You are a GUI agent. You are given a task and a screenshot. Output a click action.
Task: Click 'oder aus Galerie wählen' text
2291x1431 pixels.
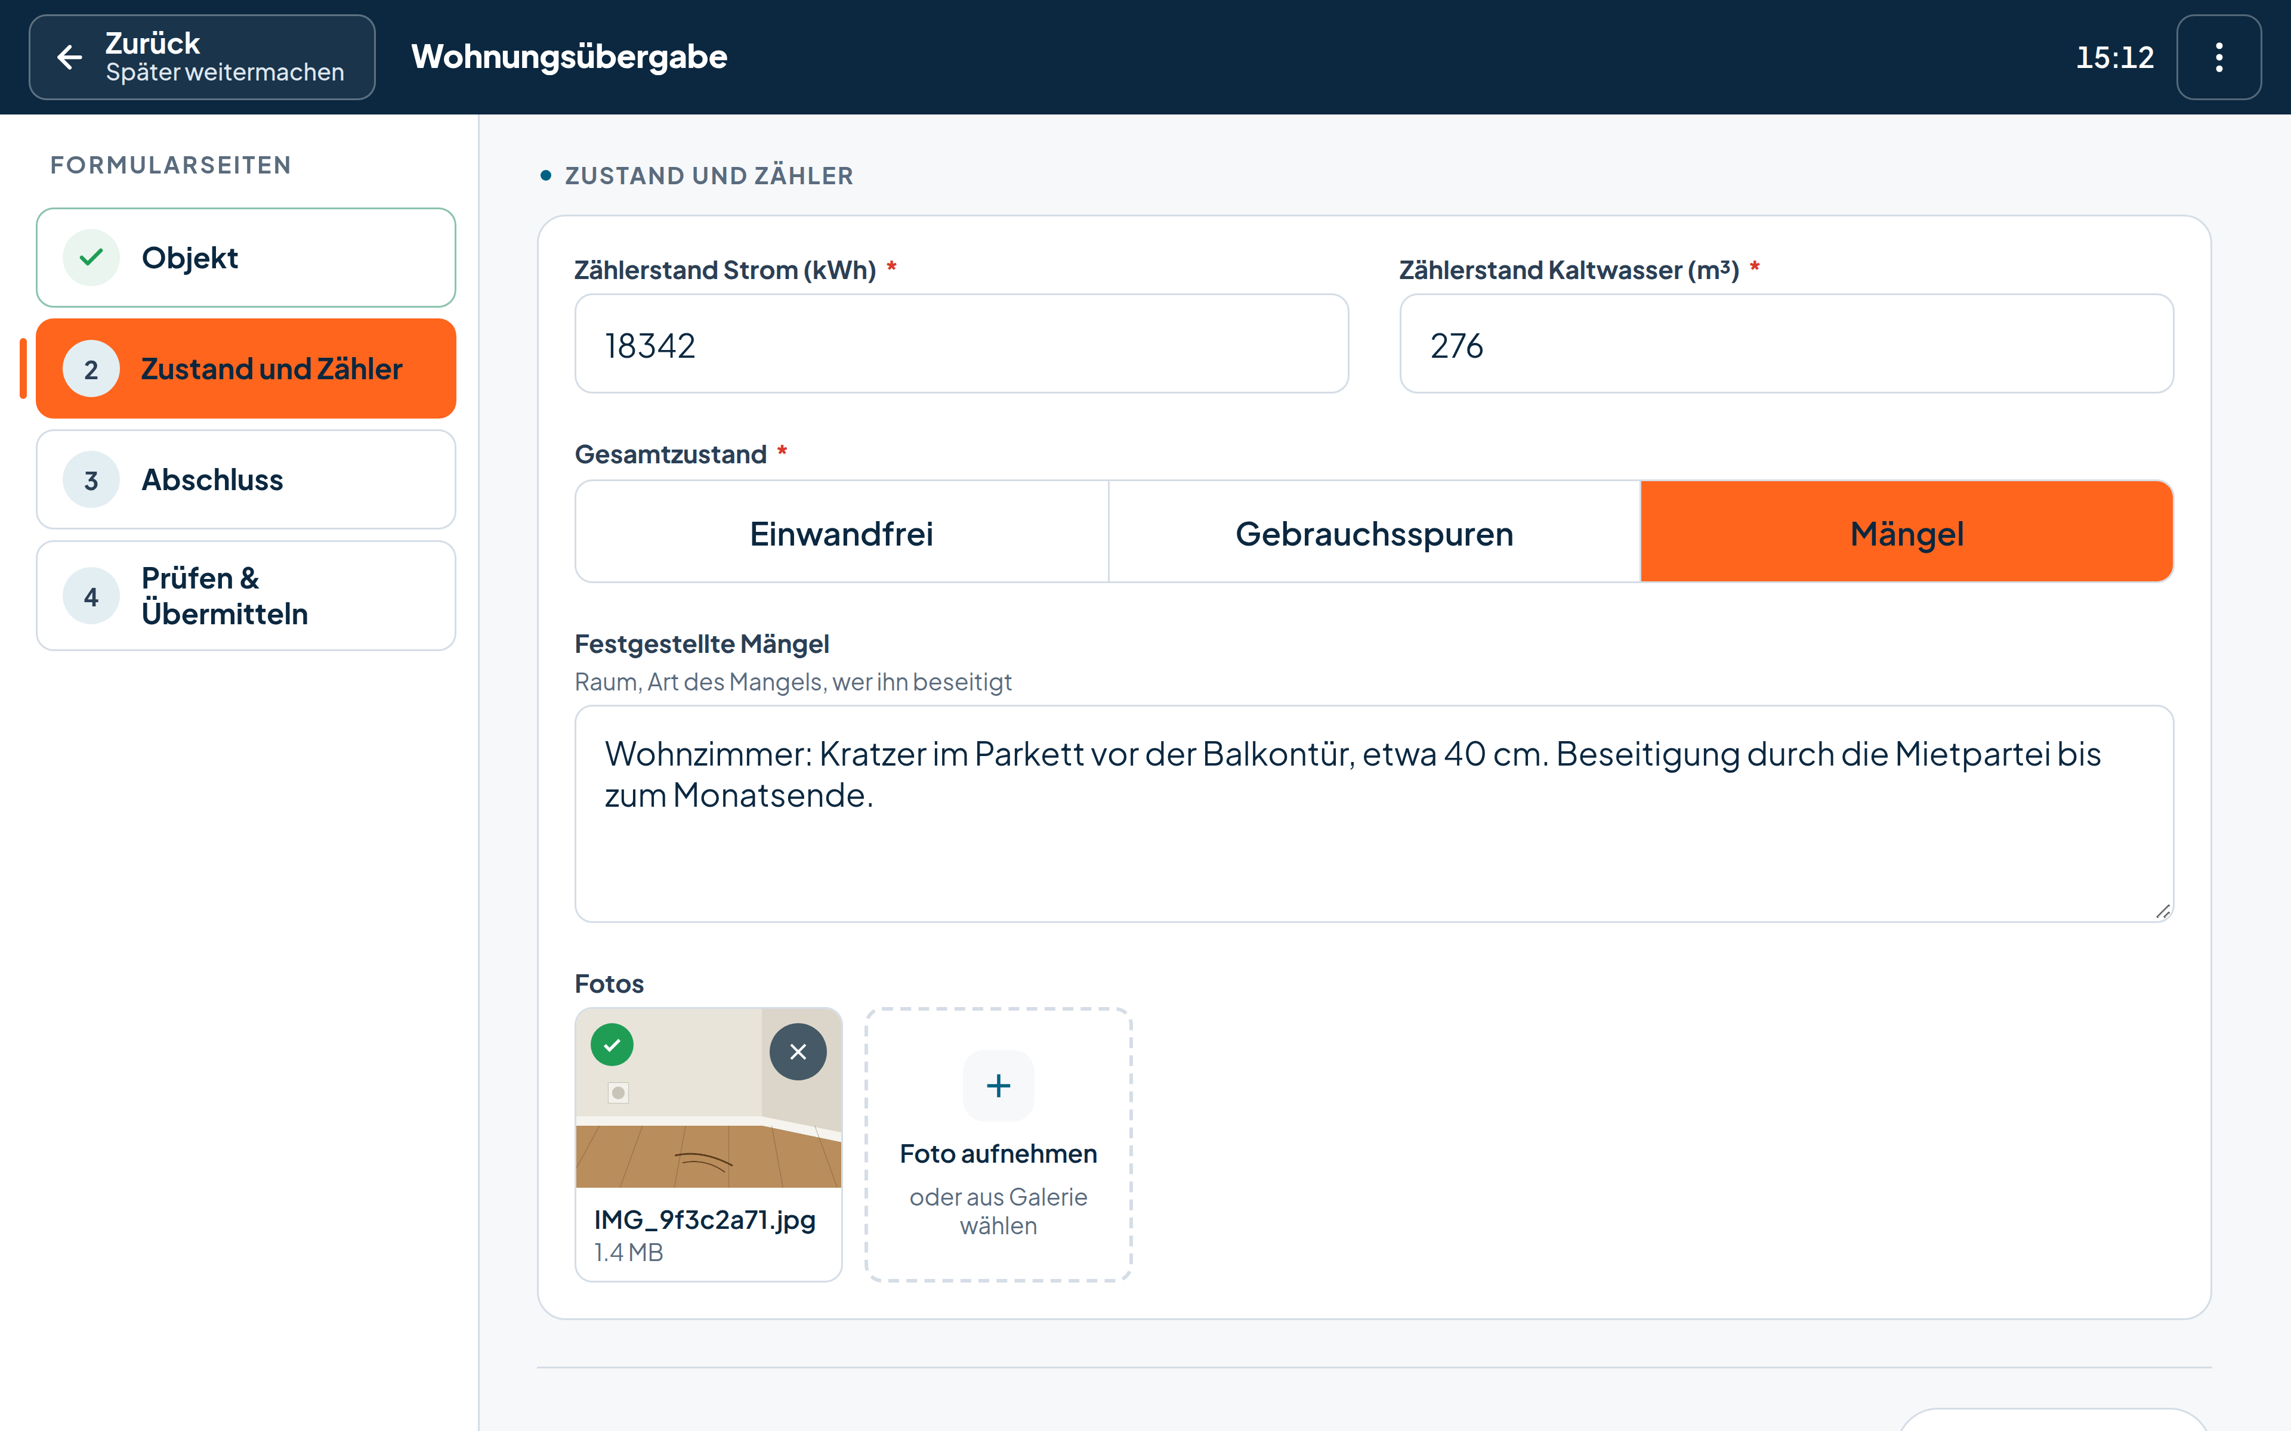pos(999,1212)
